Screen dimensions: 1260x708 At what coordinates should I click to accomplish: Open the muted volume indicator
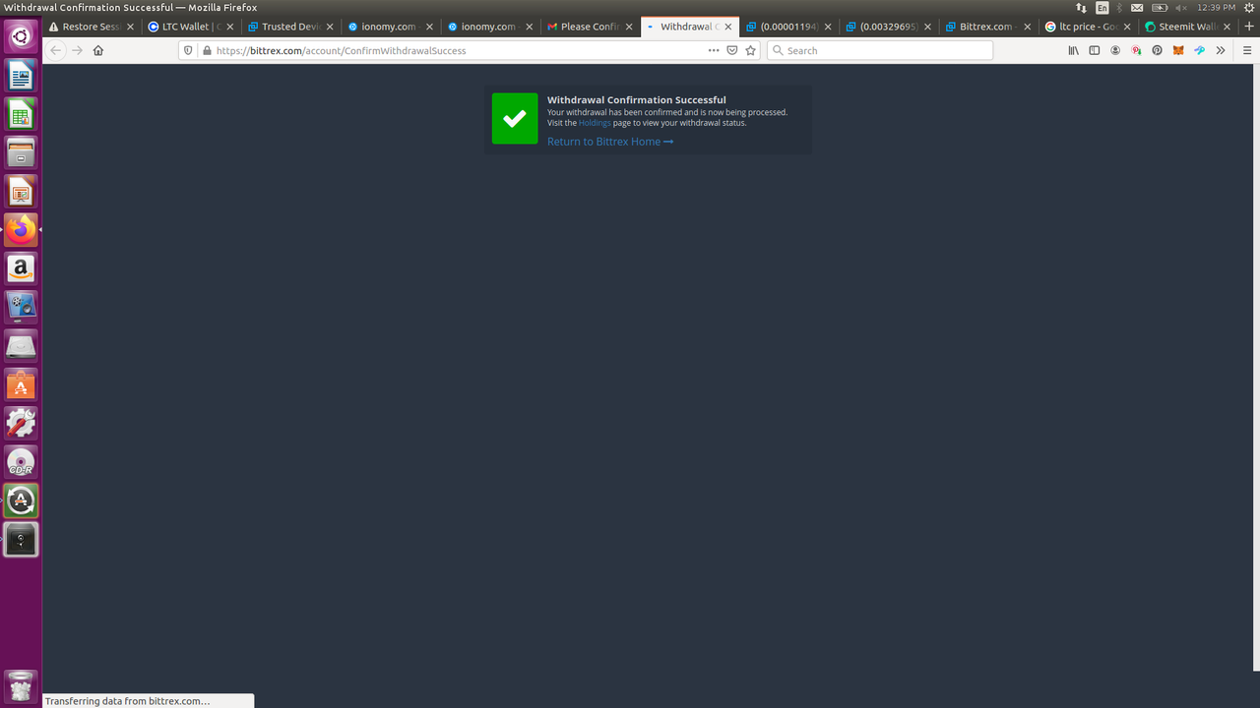pos(1182,8)
